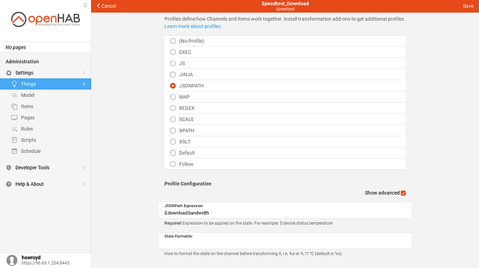Screen dimensions: 479x268
Task: Select the (No Profile) radio option
Action: click(173, 41)
